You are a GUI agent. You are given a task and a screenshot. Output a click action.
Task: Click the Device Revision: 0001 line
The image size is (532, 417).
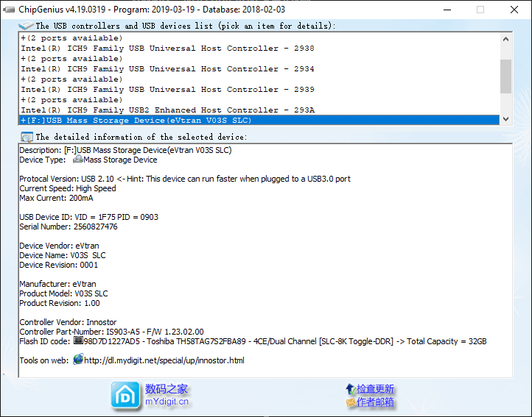[58, 265]
